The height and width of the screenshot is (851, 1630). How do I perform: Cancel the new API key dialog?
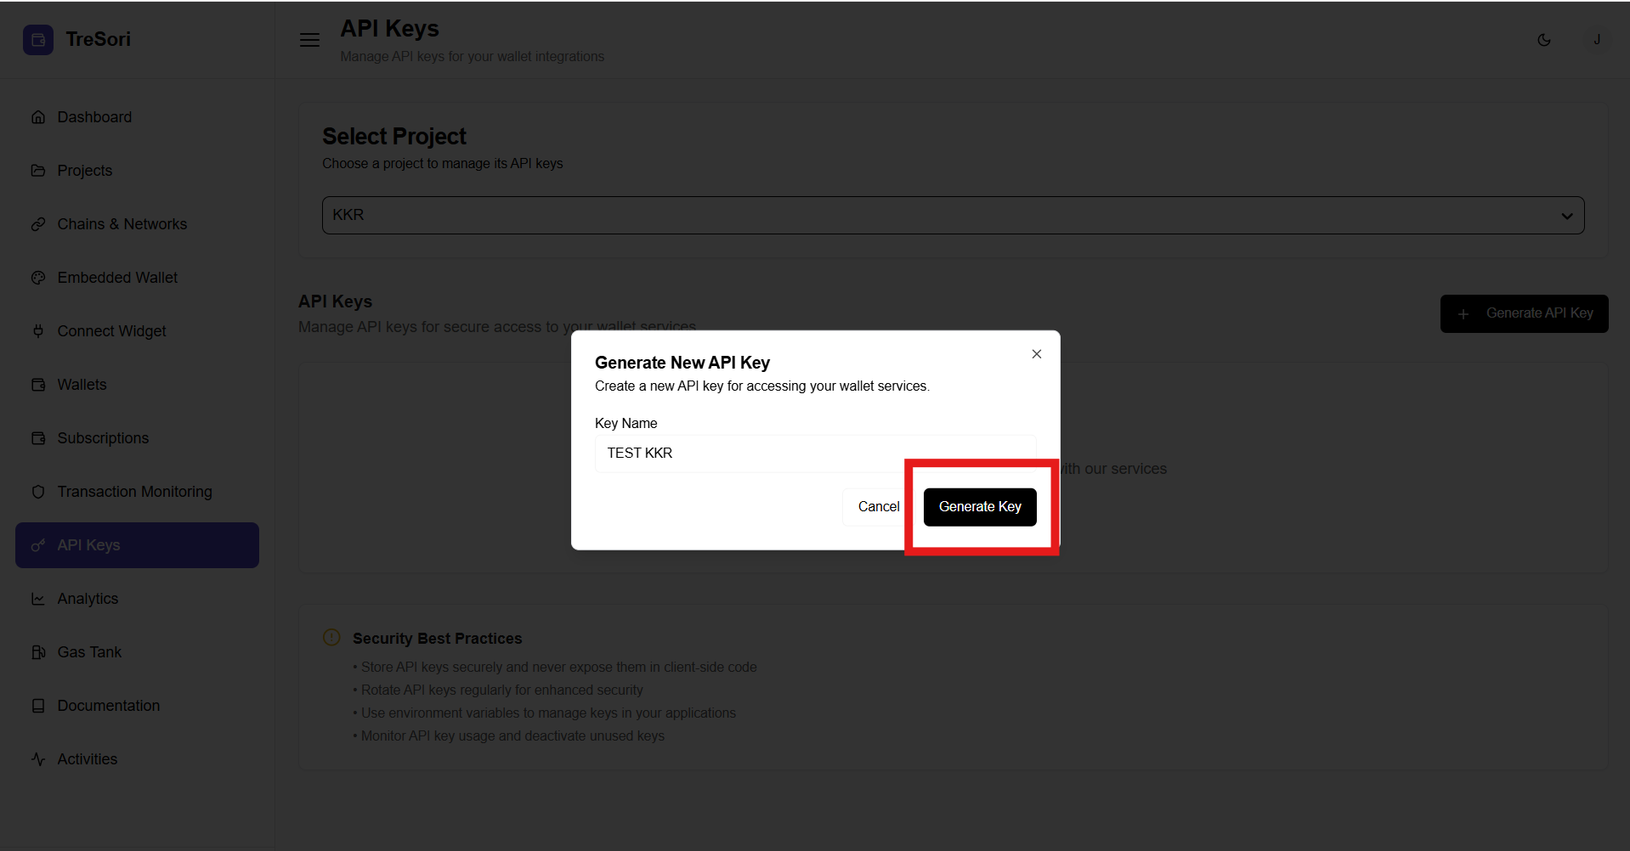click(878, 507)
